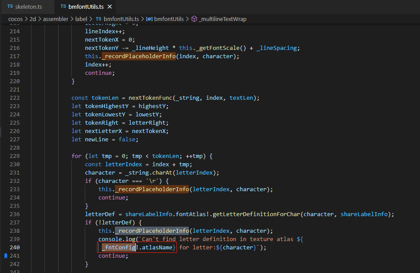
Task: Click tokenLowestY on line 224
Action: click(x=105, y=115)
